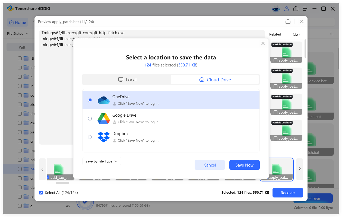The image size is (342, 217).
Task: Check the rtf folder checkbox
Action: coord(20,58)
